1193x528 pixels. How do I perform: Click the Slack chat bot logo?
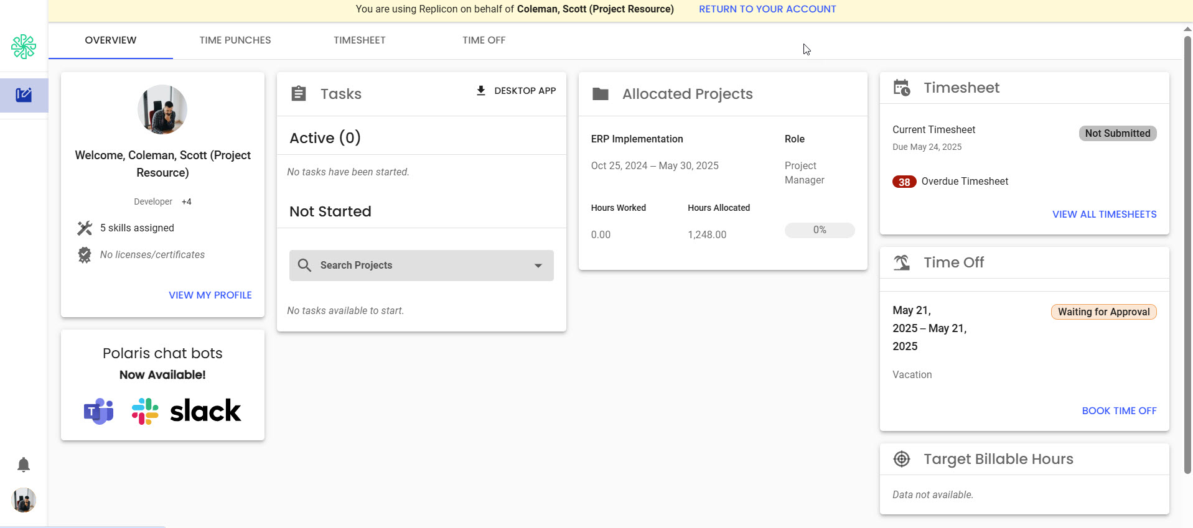tap(186, 411)
